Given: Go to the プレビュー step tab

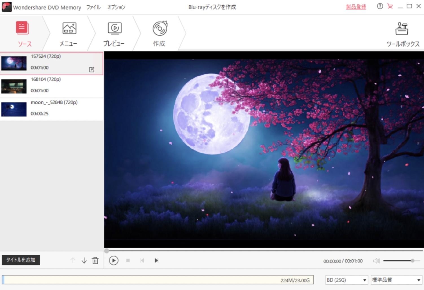Looking at the screenshot, I should [x=114, y=33].
